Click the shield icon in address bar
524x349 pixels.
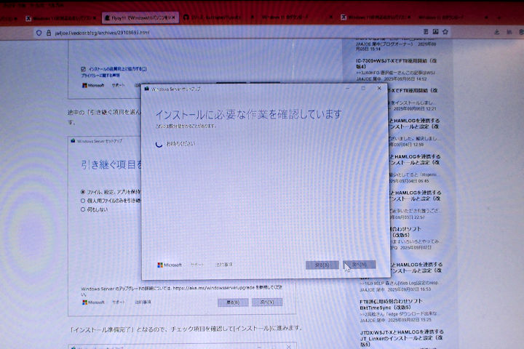pyautogui.click(x=38, y=33)
